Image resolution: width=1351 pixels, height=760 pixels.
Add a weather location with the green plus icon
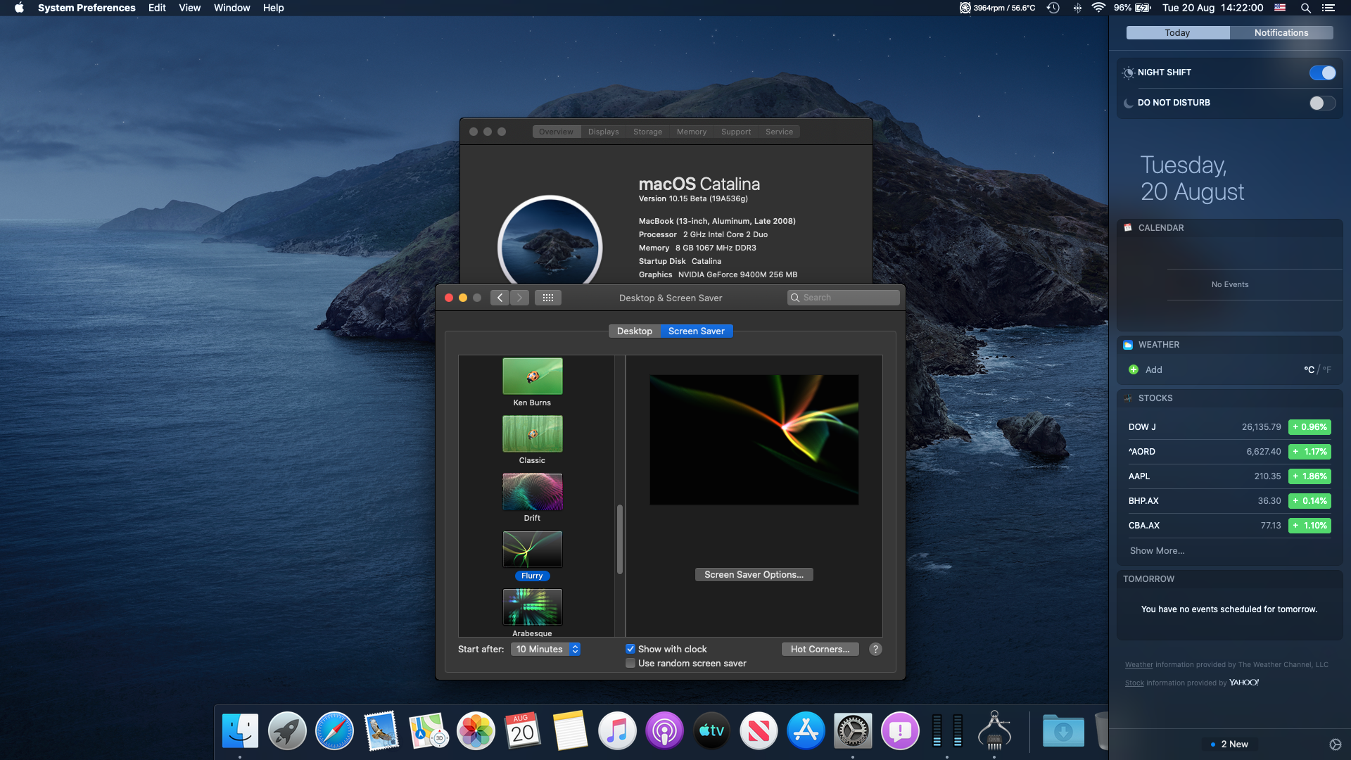[1134, 369]
